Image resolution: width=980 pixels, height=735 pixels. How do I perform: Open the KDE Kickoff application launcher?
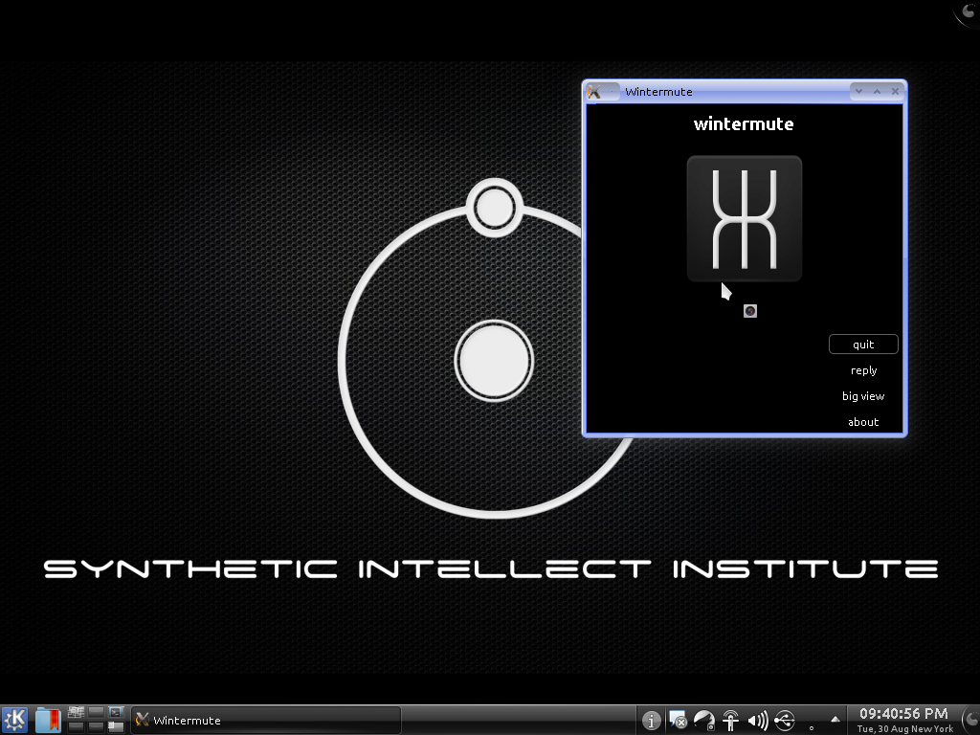tap(15, 720)
